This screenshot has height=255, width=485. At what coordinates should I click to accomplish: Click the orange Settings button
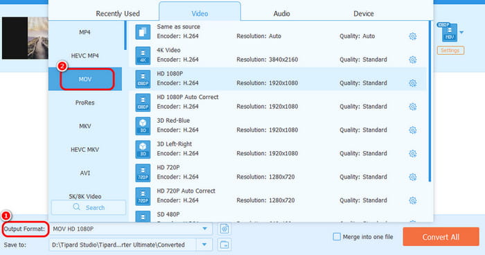click(450, 51)
